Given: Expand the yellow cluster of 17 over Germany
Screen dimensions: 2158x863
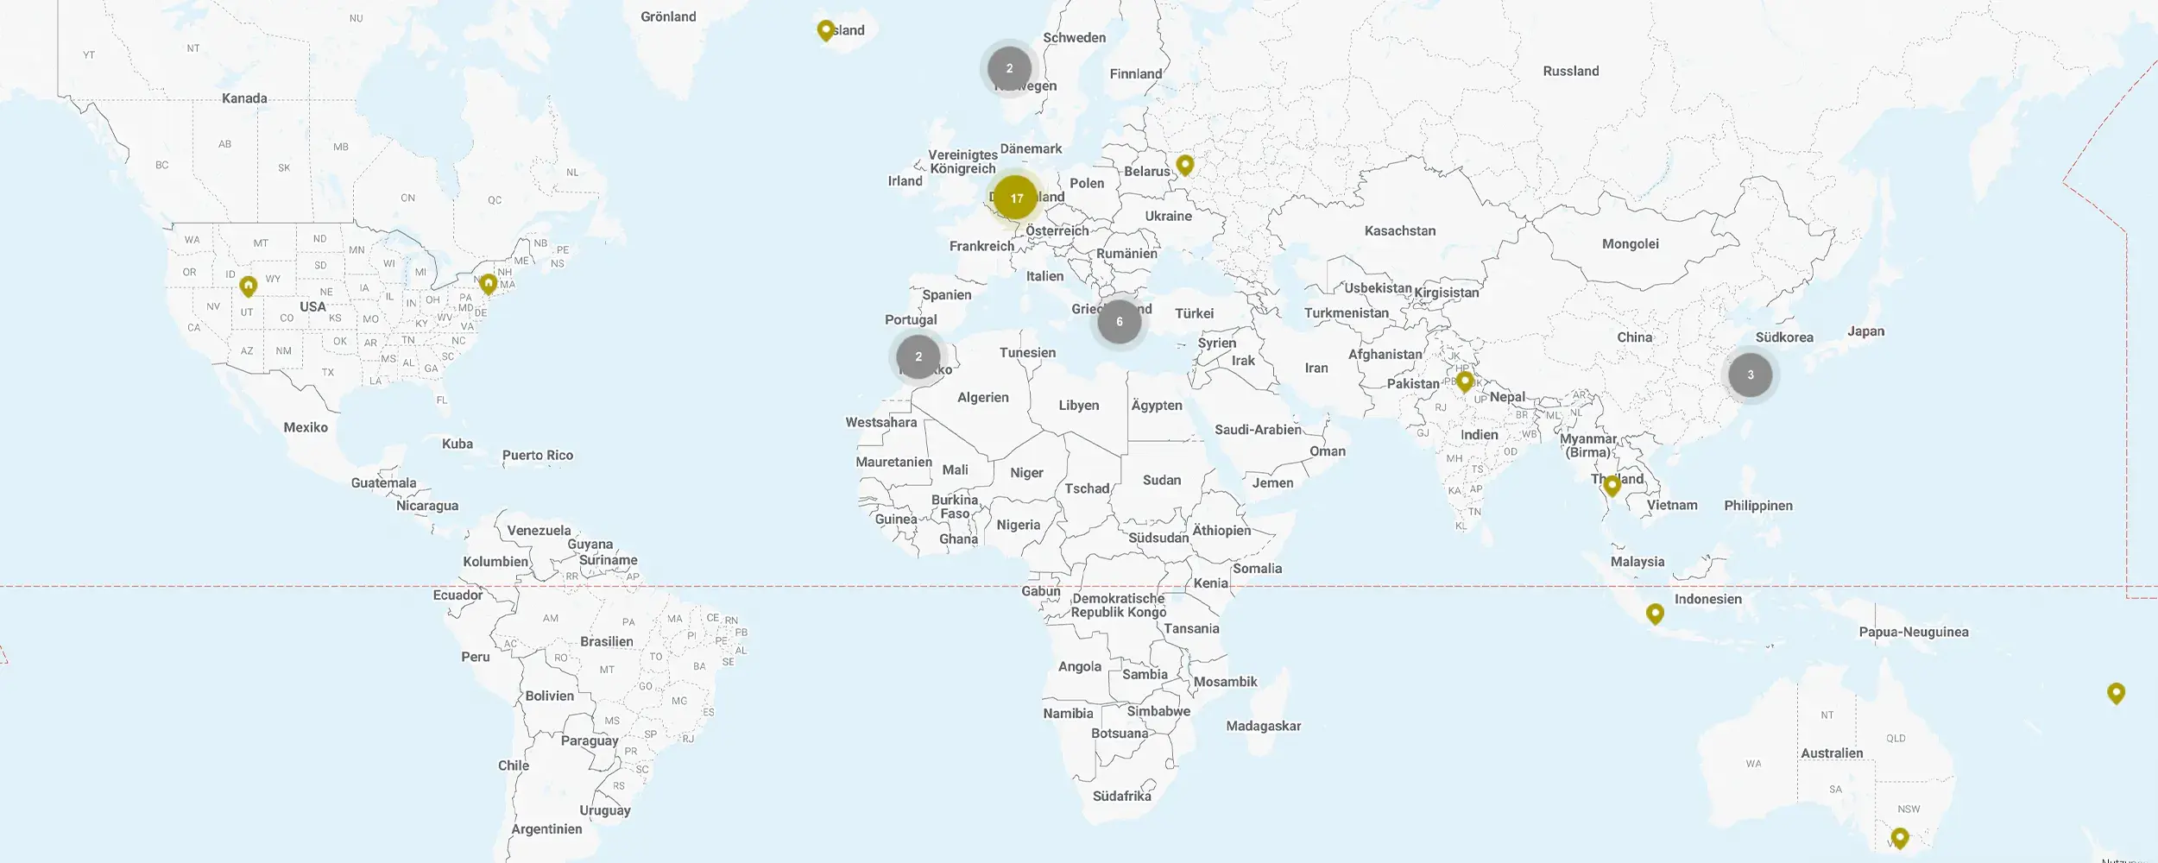Looking at the screenshot, I should pos(1016,198).
